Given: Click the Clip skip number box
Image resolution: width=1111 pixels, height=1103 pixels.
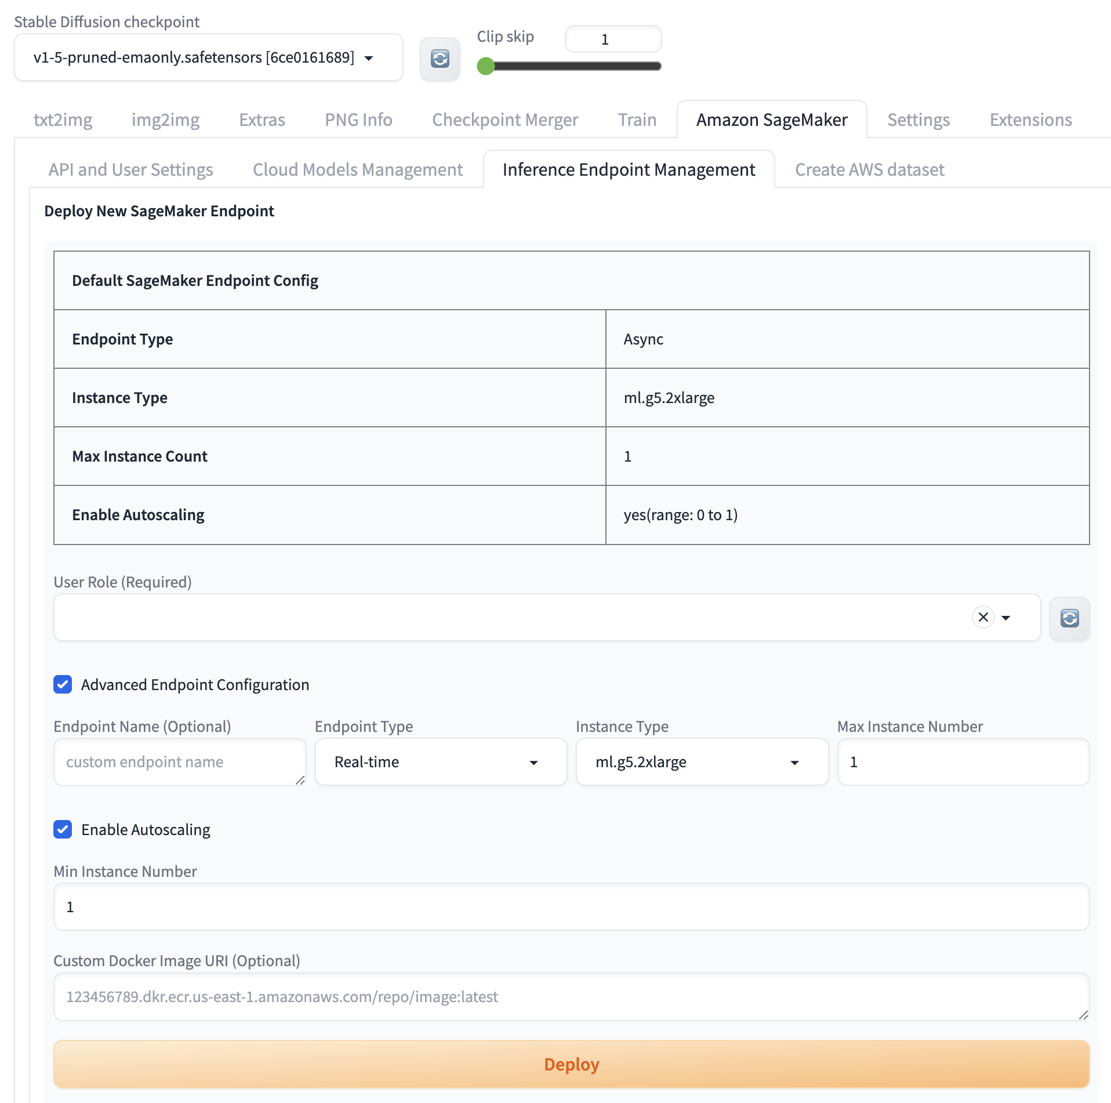Looking at the screenshot, I should [612, 39].
